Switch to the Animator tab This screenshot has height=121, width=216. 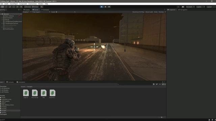tap(45, 10)
